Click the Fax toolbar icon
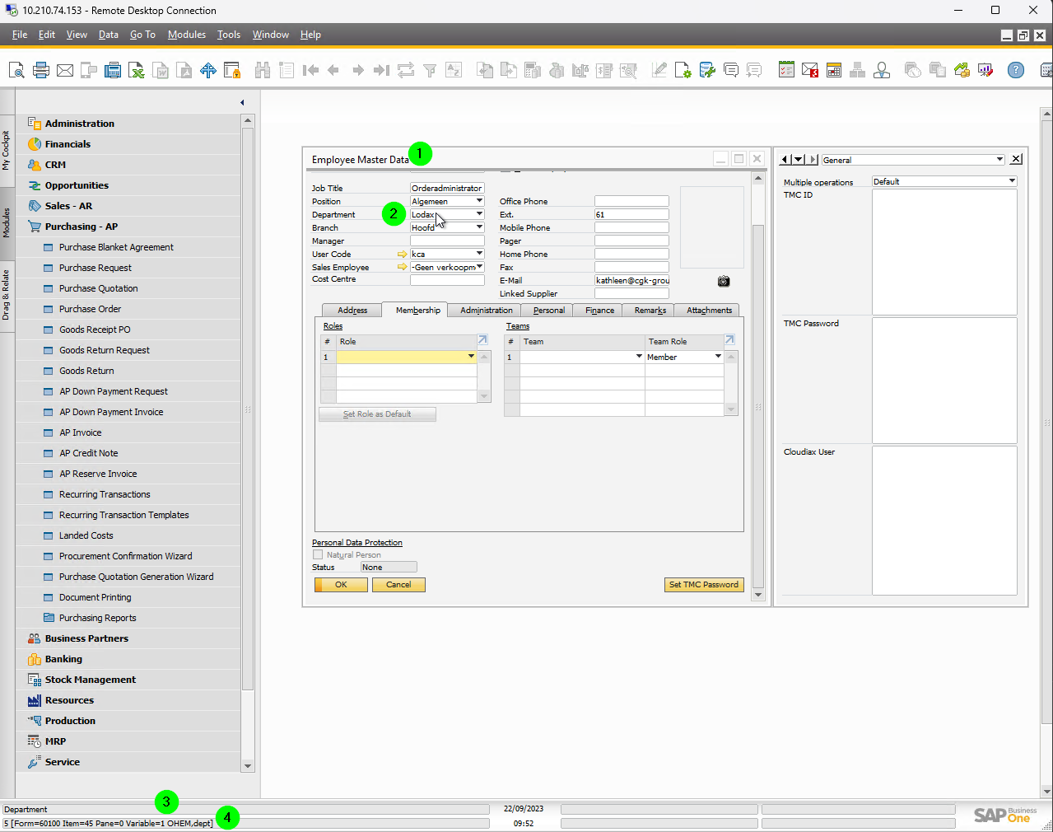Screen dimensions: 1053x832 [113, 70]
